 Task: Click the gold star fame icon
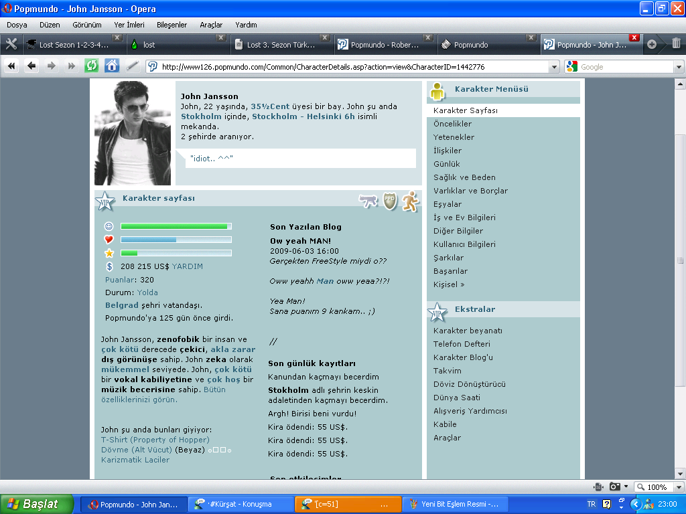point(109,253)
